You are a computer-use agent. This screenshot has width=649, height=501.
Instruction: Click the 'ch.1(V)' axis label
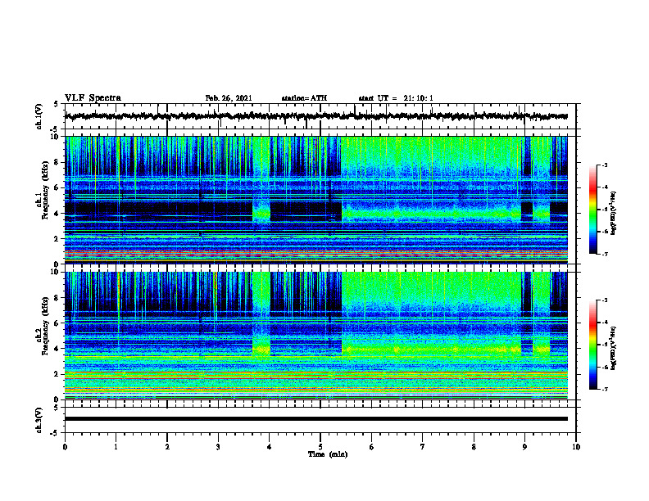[x=39, y=116]
